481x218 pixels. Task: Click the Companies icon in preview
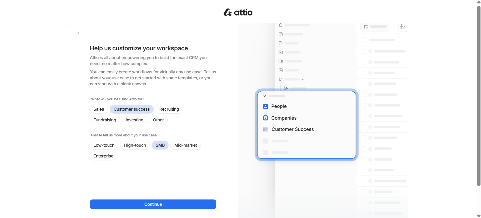tap(265, 118)
